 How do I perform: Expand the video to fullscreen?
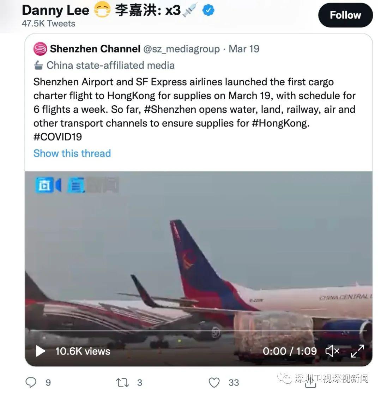click(357, 351)
